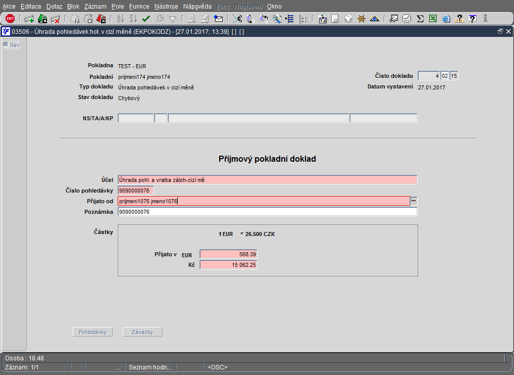Click the envelope send mail icon
The height and width of the screenshot is (375, 514).
tap(218, 19)
